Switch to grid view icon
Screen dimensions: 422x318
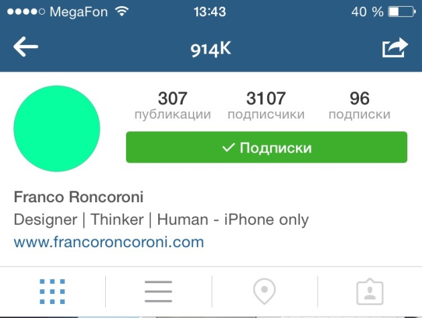[52, 292]
